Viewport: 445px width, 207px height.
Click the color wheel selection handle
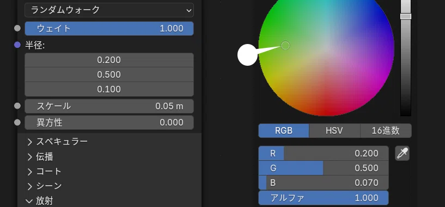click(285, 45)
